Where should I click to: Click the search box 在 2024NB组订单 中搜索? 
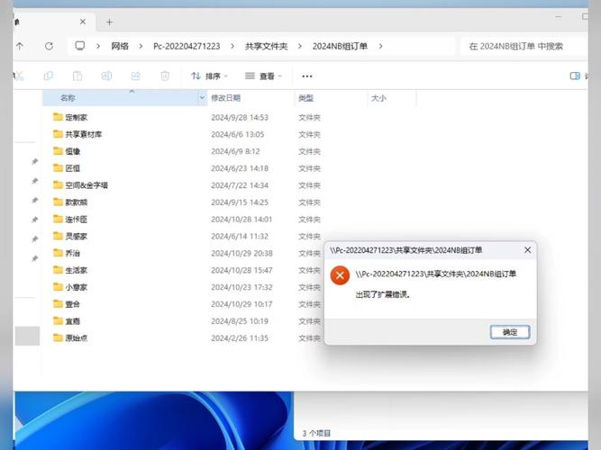(524, 46)
